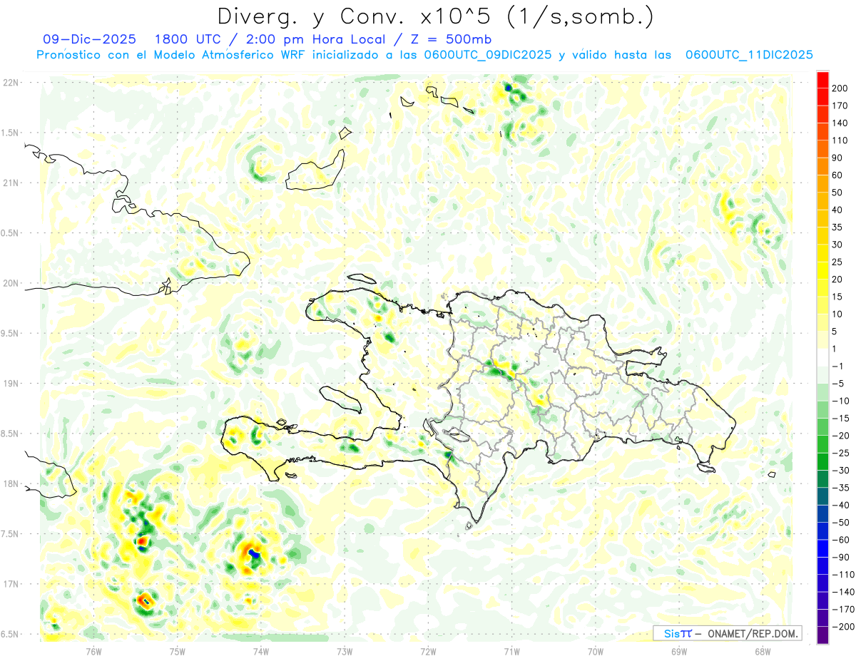856x661 pixels.
Task: Click the positive colorbar value '1'
Action: pos(835,349)
